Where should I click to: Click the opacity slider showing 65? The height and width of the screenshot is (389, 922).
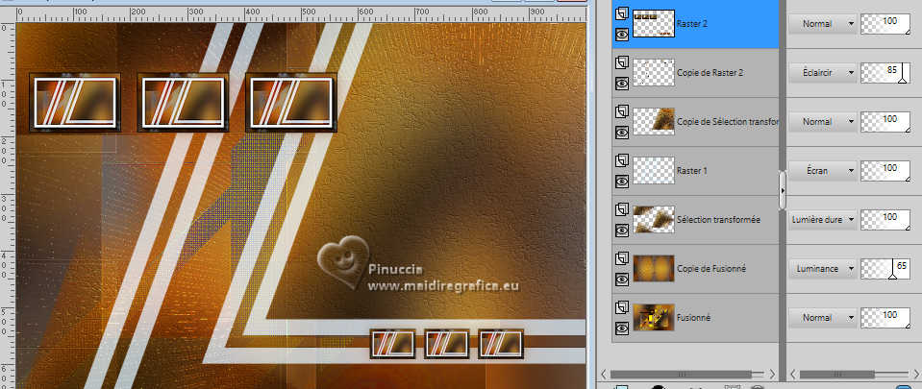pos(885,269)
